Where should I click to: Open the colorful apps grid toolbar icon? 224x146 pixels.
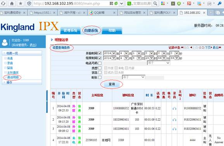point(163,3)
